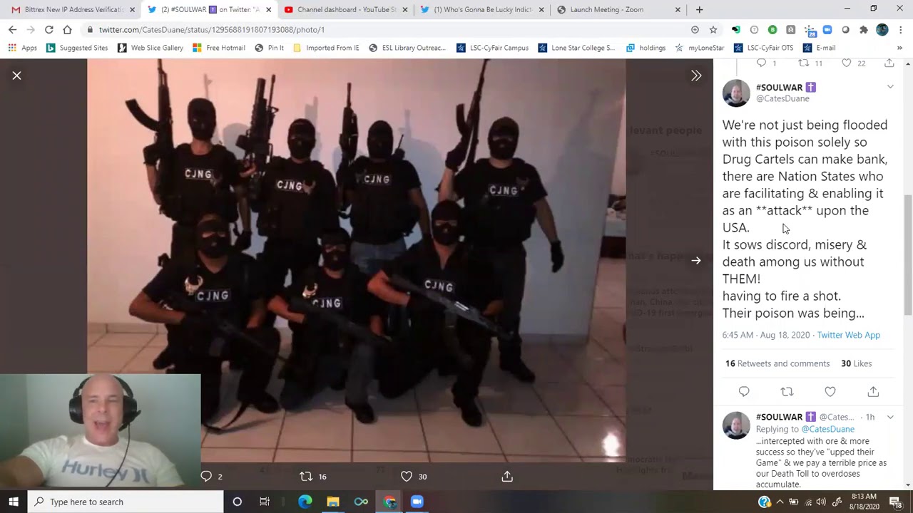Click Type here to search box

[x=126, y=502]
